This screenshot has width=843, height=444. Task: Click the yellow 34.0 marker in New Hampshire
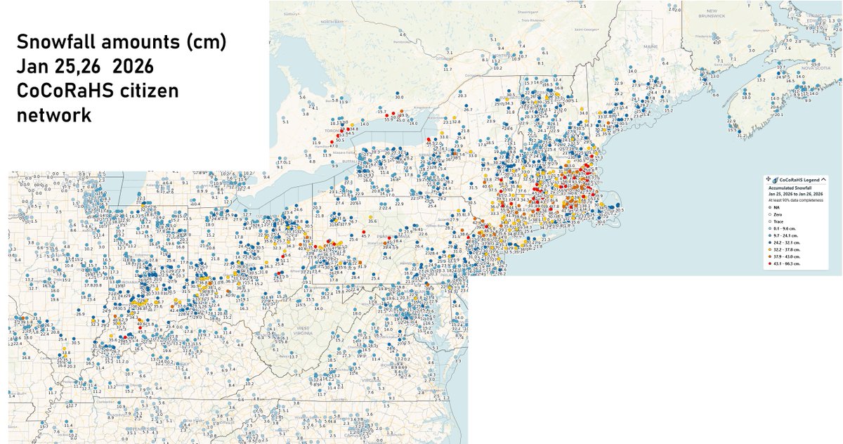(x=582, y=109)
